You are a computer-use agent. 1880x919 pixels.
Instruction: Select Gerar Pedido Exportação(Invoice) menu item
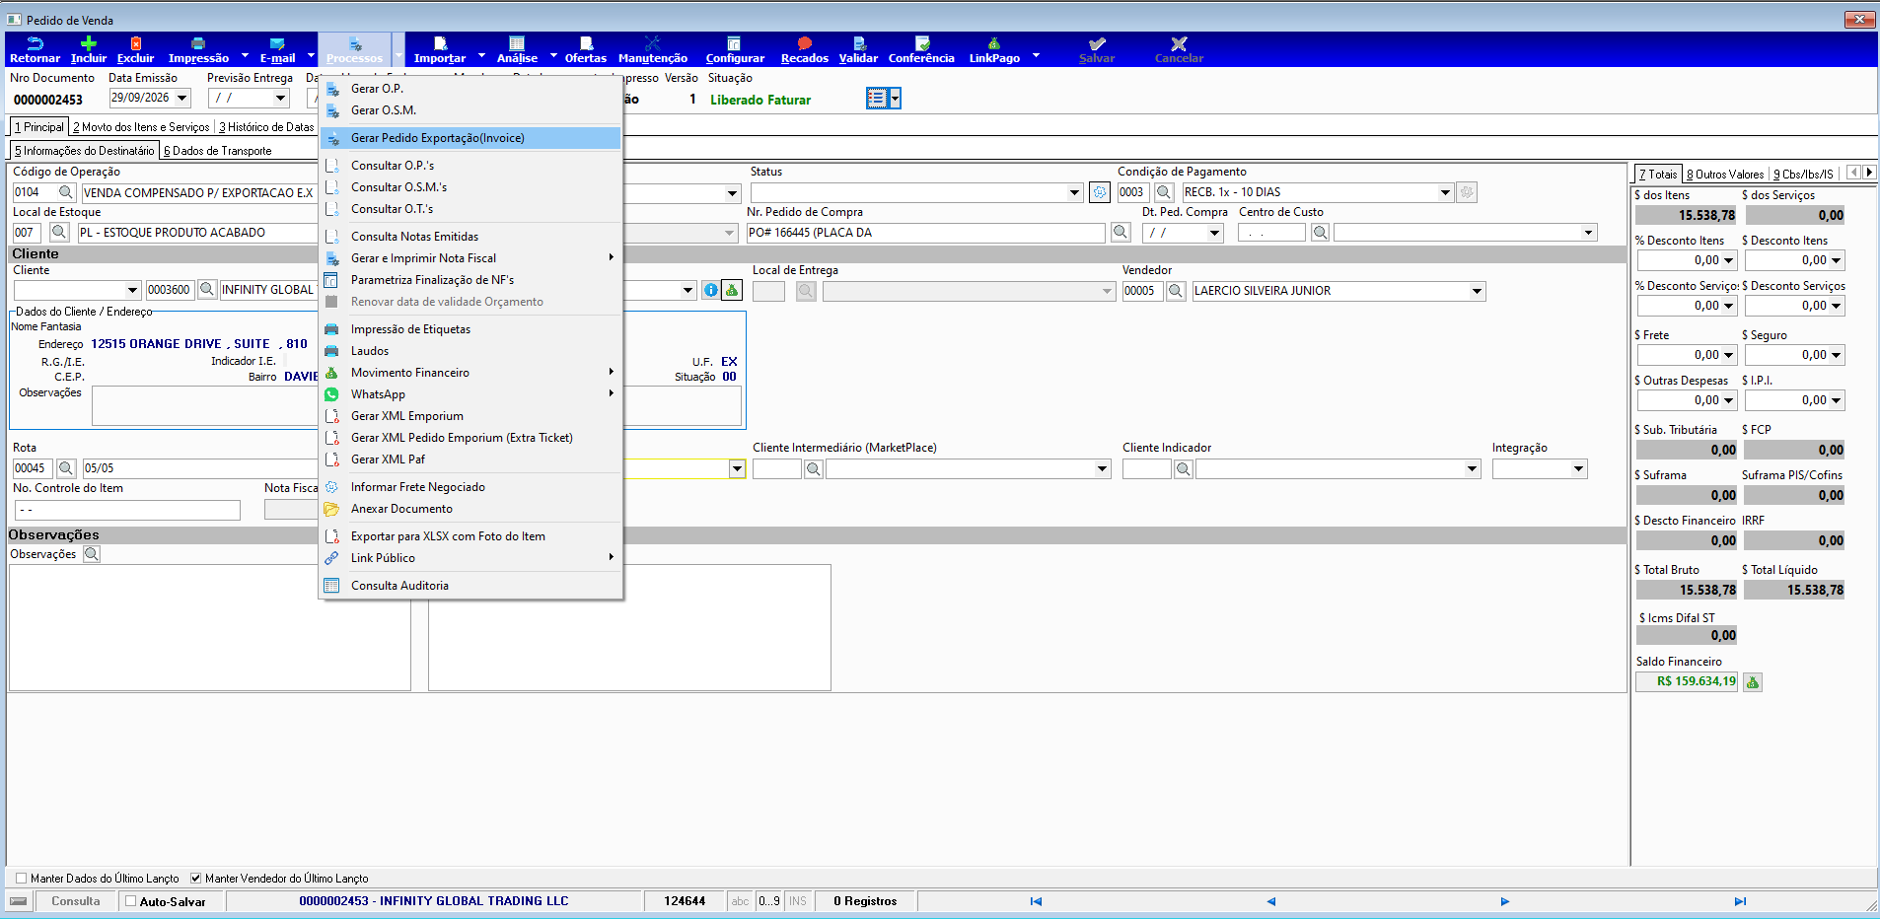tap(470, 138)
